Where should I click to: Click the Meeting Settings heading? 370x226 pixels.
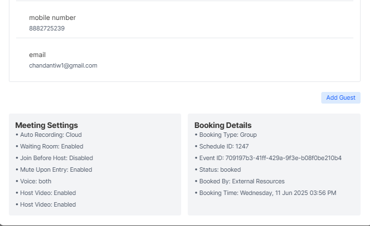pyautogui.click(x=47, y=125)
